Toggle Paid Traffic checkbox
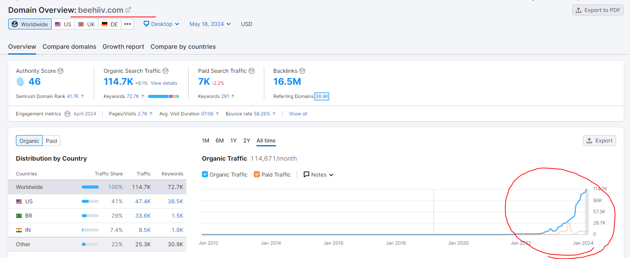The image size is (630, 259). coord(257,174)
